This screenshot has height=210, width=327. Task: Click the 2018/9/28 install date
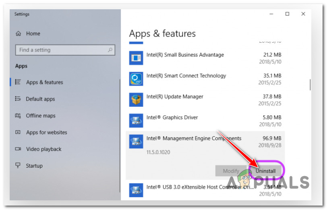270,145
